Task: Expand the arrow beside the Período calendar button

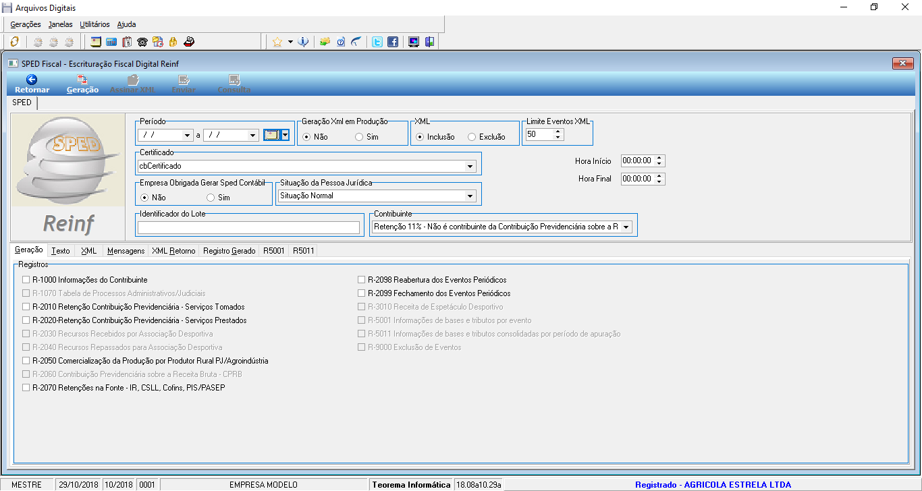Action: click(x=285, y=135)
